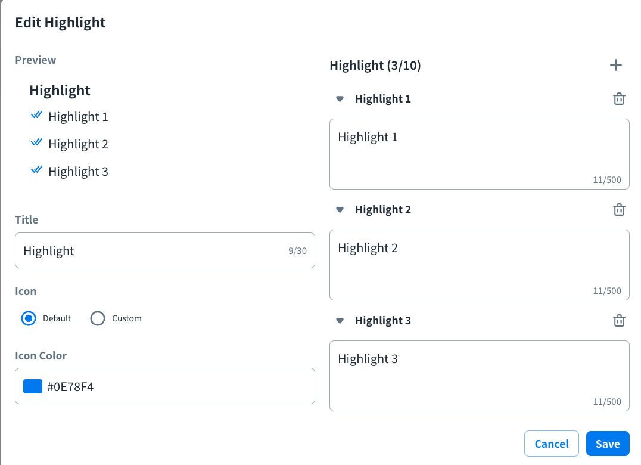641x465 pixels.
Task: Save the highlight changes
Action: click(x=608, y=444)
